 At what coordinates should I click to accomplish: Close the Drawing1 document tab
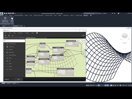point(21,26)
